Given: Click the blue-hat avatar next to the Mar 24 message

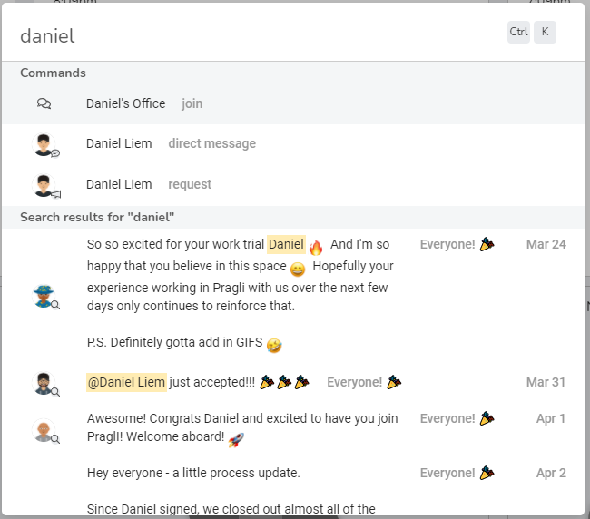Looking at the screenshot, I should tap(44, 296).
